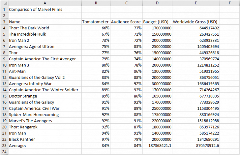Select Thor: The Dark World gross 644517402

click(x=196, y=28)
